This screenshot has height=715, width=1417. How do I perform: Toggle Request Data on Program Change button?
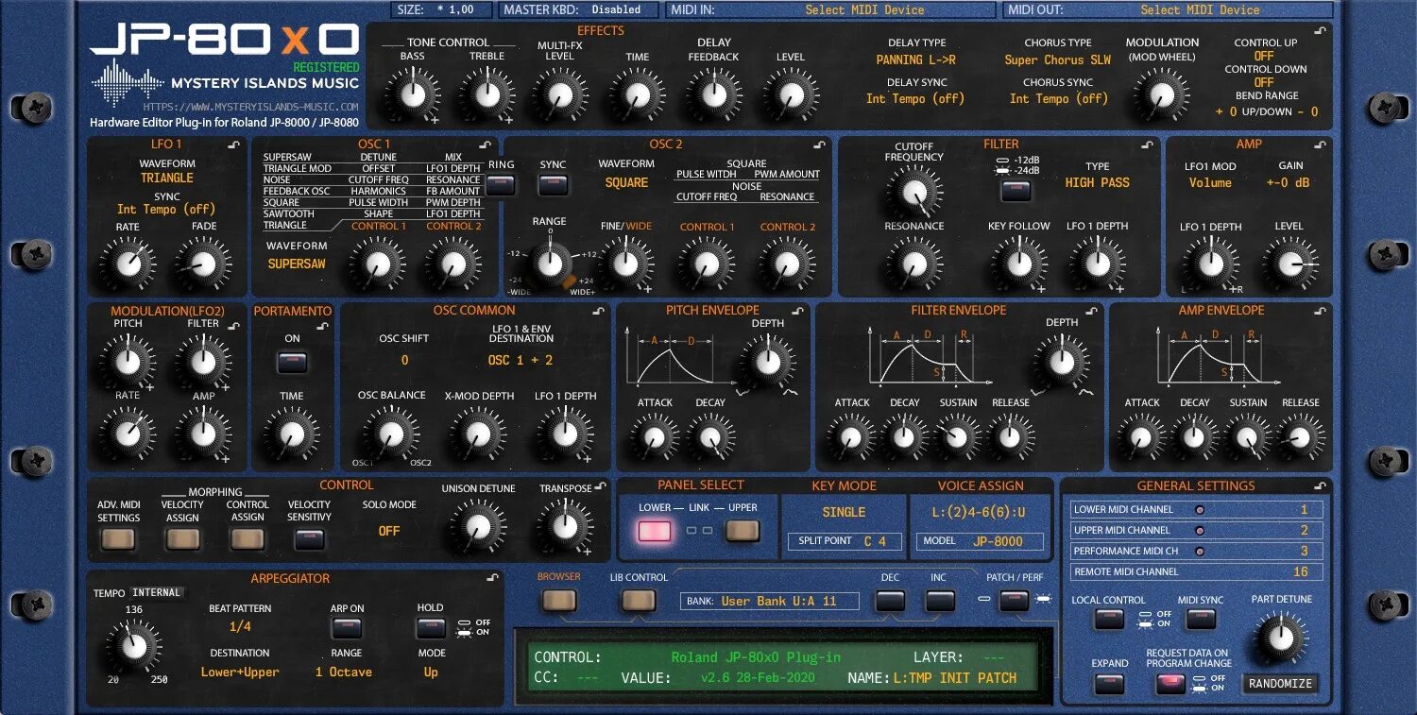tap(1170, 685)
